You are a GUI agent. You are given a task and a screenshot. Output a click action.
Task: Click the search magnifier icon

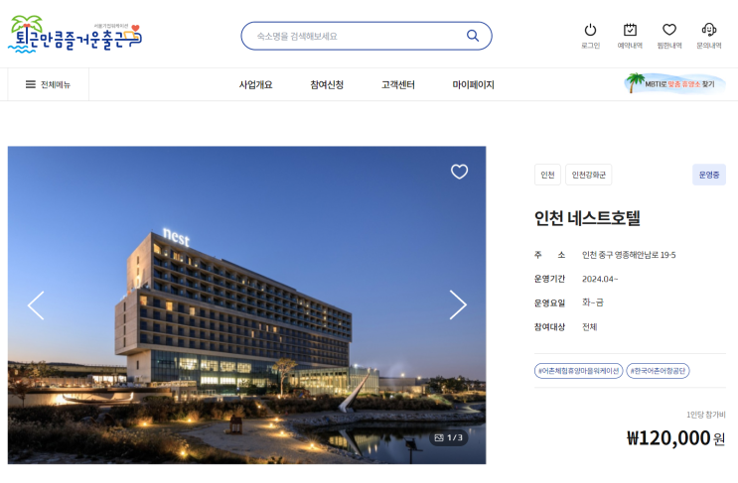click(x=473, y=36)
